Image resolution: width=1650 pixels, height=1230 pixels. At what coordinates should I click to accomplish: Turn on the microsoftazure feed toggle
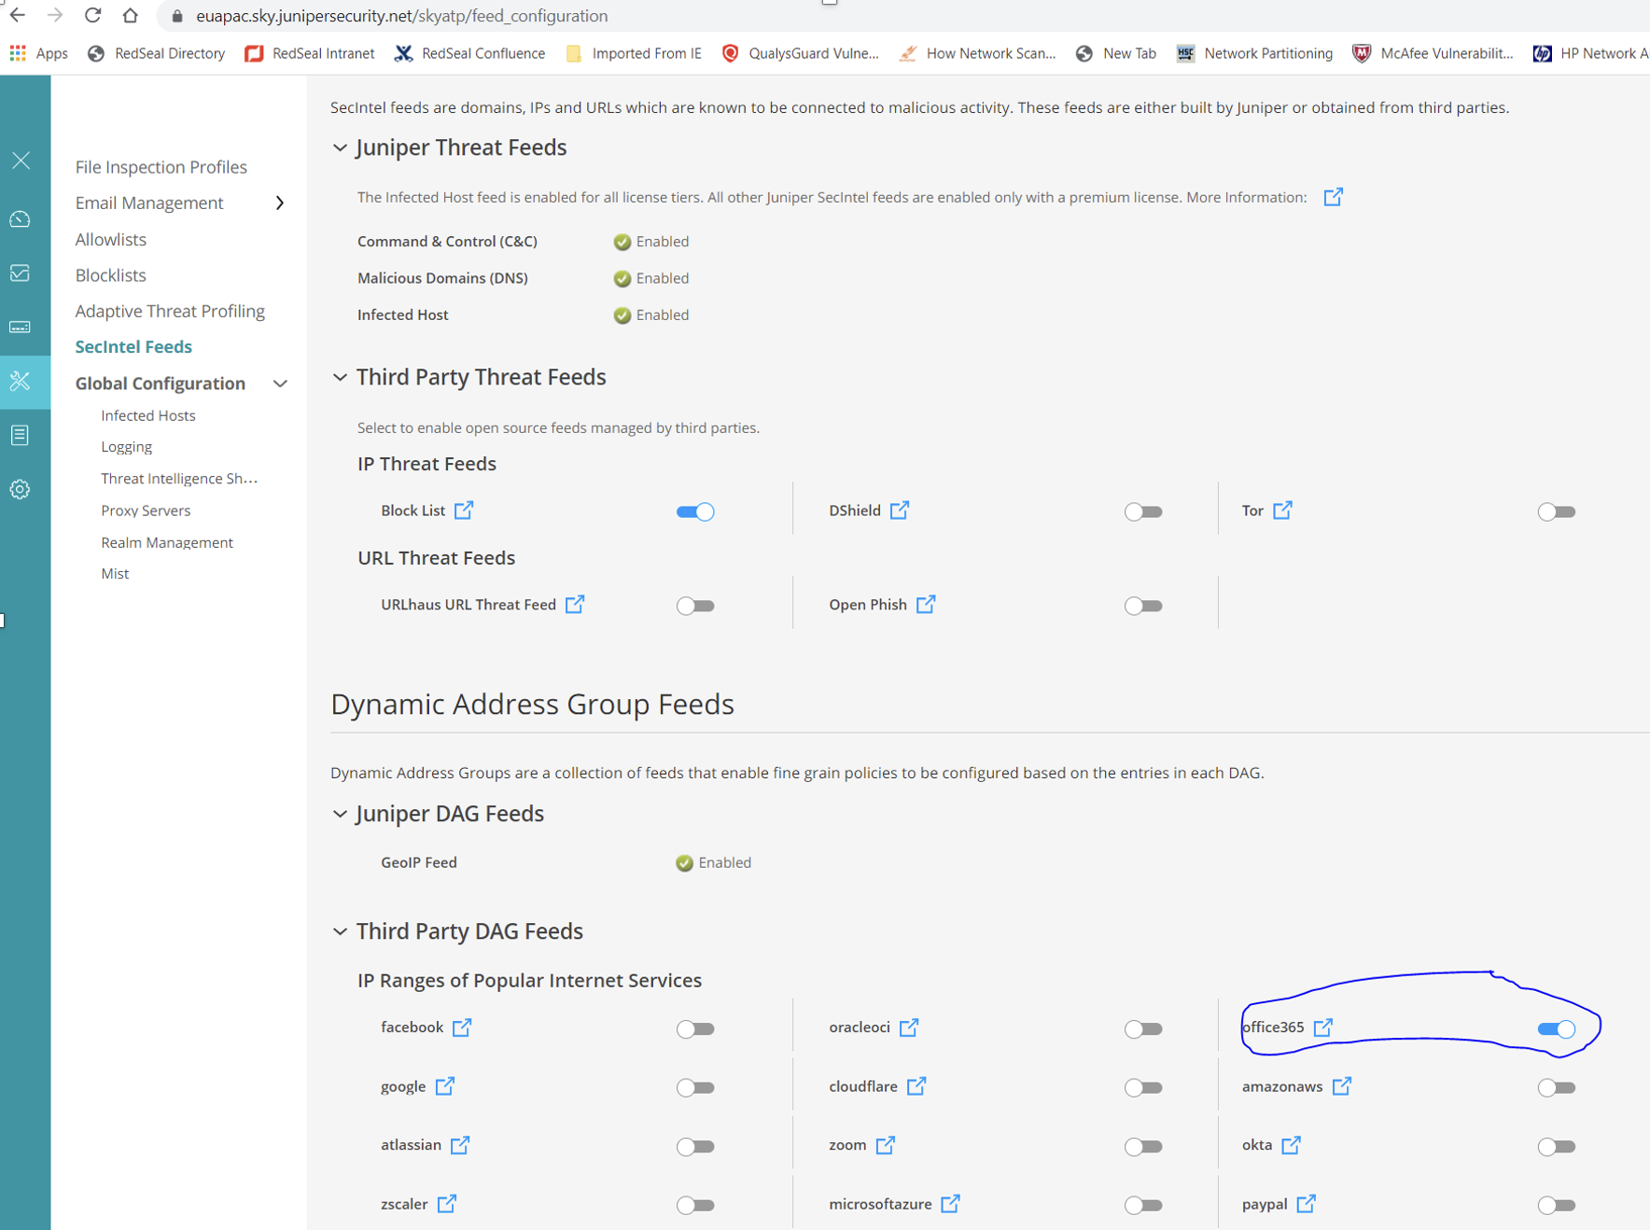pyautogui.click(x=1143, y=1205)
